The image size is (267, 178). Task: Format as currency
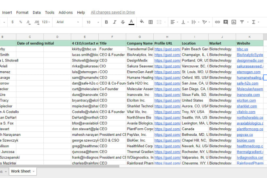[13, 22]
